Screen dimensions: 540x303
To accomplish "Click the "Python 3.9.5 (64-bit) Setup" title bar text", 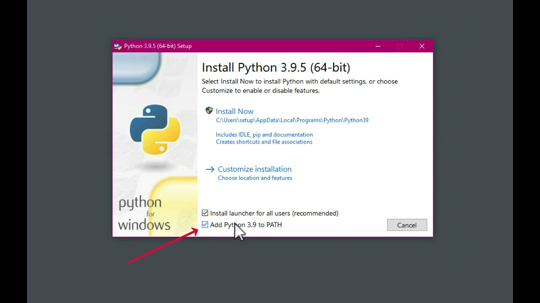I will coord(158,46).
